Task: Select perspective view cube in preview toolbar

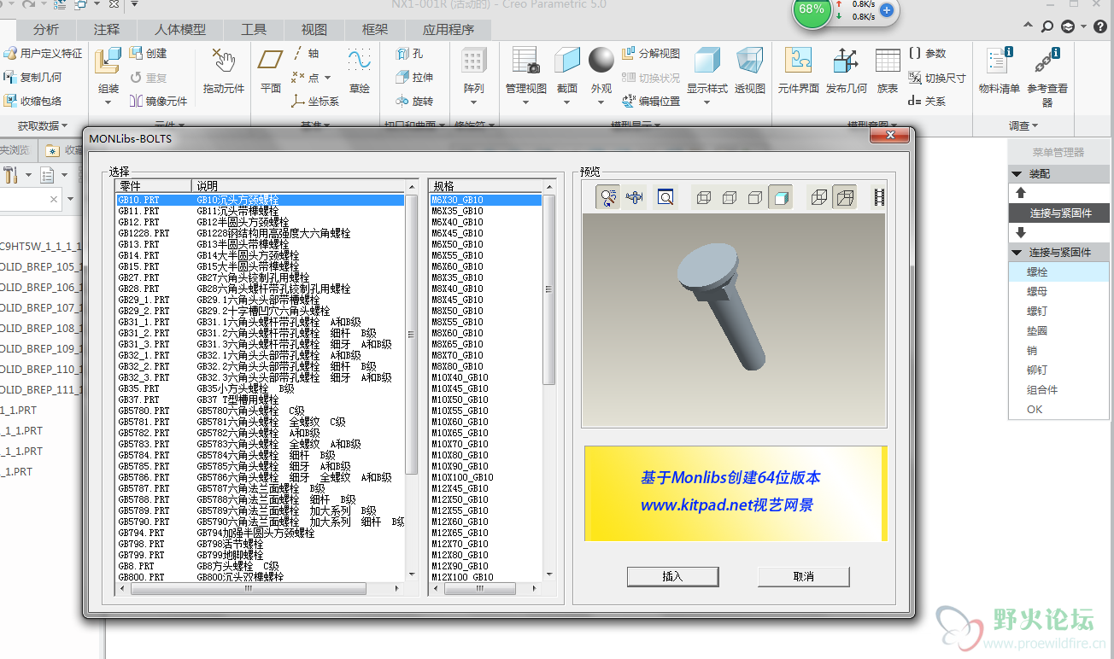Action: (x=845, y=197)
